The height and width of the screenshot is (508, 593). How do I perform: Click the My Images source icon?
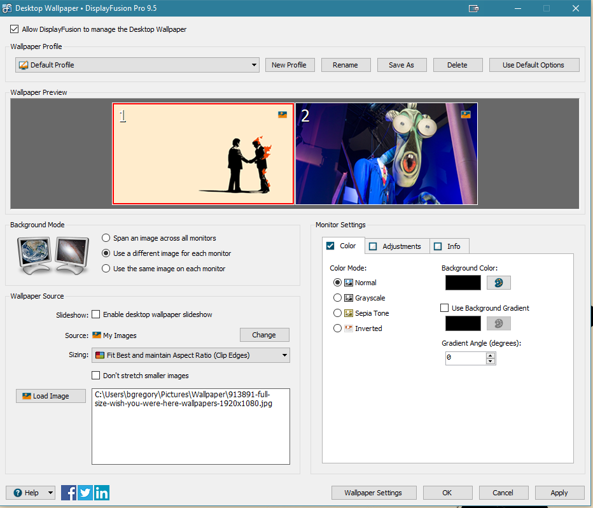[x=97, y=335]
